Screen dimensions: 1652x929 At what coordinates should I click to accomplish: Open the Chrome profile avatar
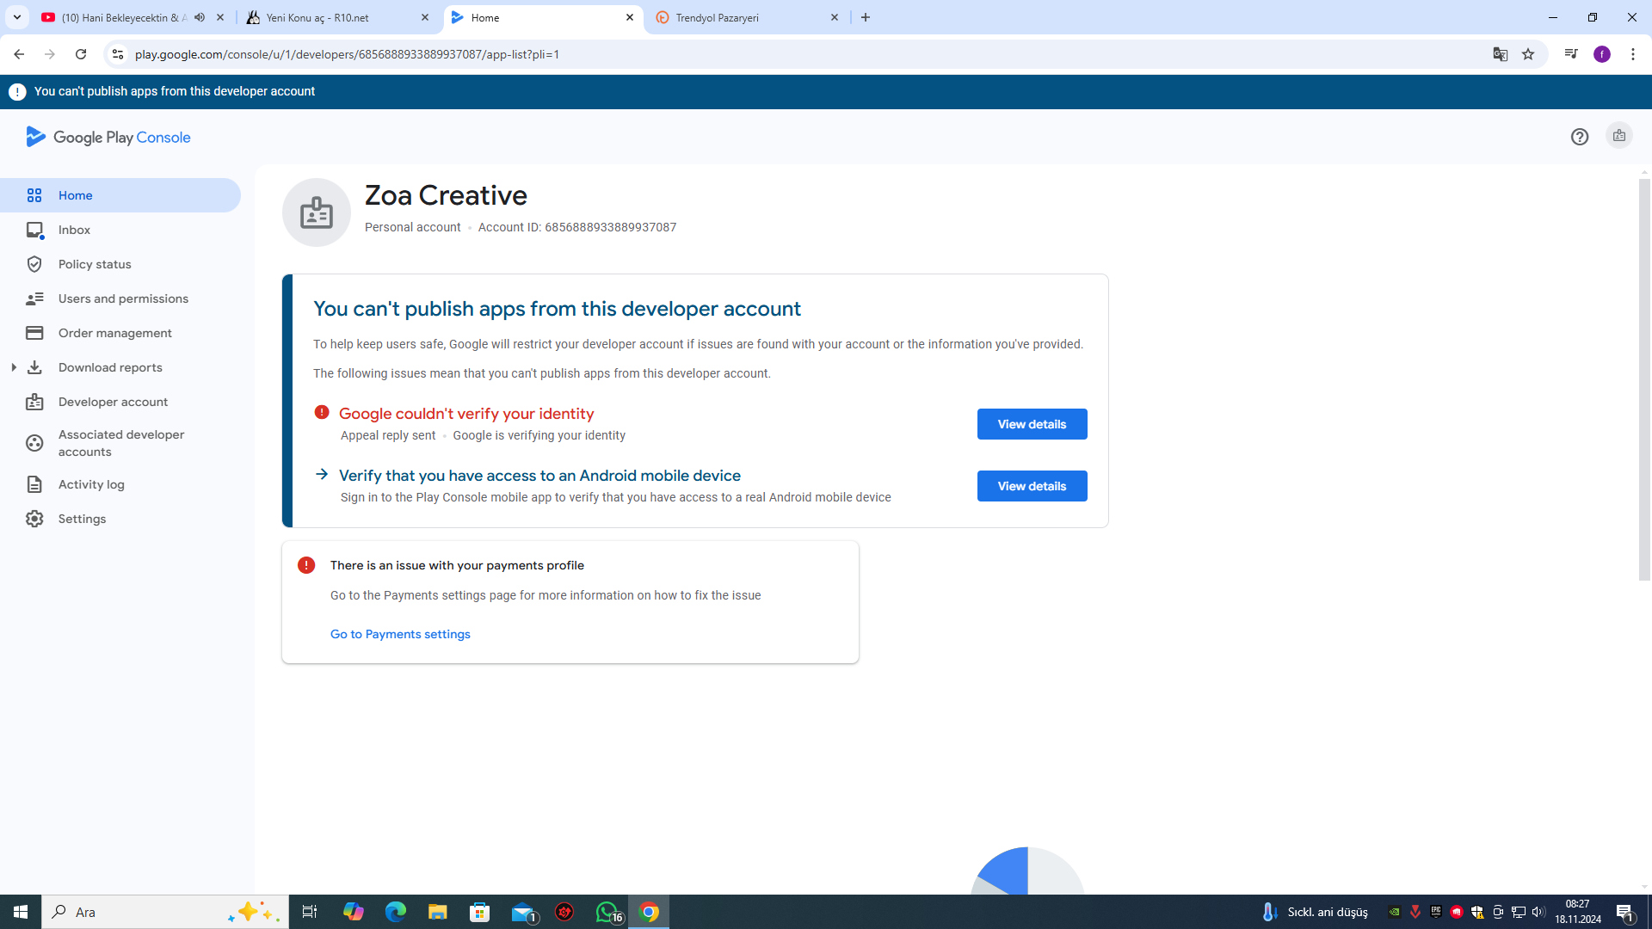(1602, 54)
